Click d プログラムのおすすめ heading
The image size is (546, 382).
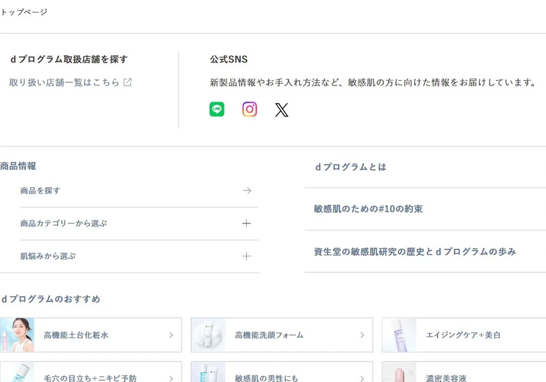(x=51, y=299)
